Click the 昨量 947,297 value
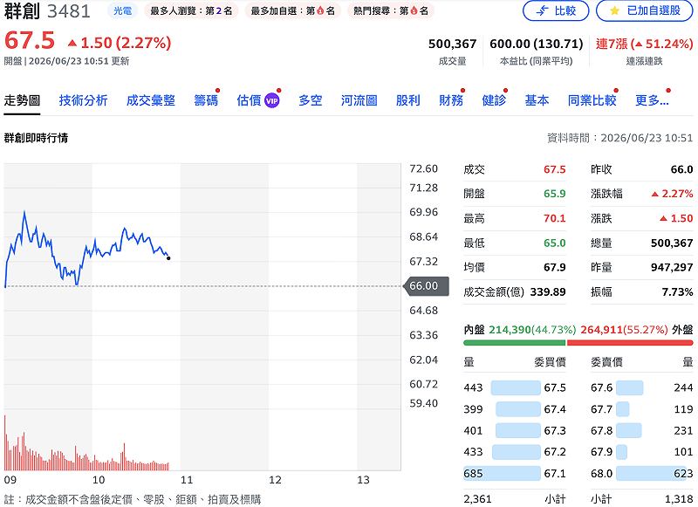This screenshot has height=507, width=698. (672, 268)
